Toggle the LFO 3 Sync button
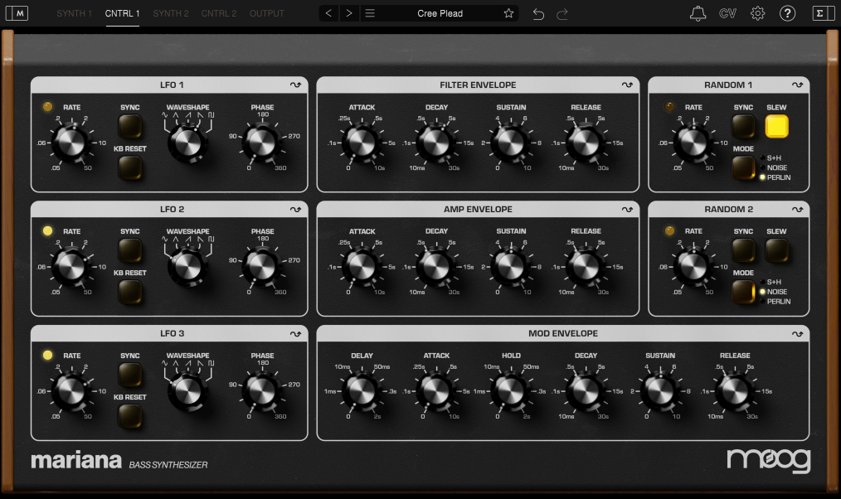 click(129, 375)
